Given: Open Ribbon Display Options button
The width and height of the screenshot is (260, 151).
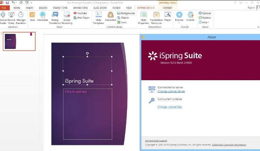Looking at the screenshot, I should [x=241, y=3].
